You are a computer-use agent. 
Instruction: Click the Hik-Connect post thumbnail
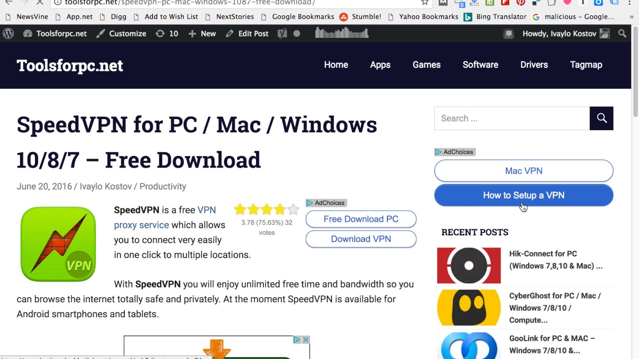(469, 265)
